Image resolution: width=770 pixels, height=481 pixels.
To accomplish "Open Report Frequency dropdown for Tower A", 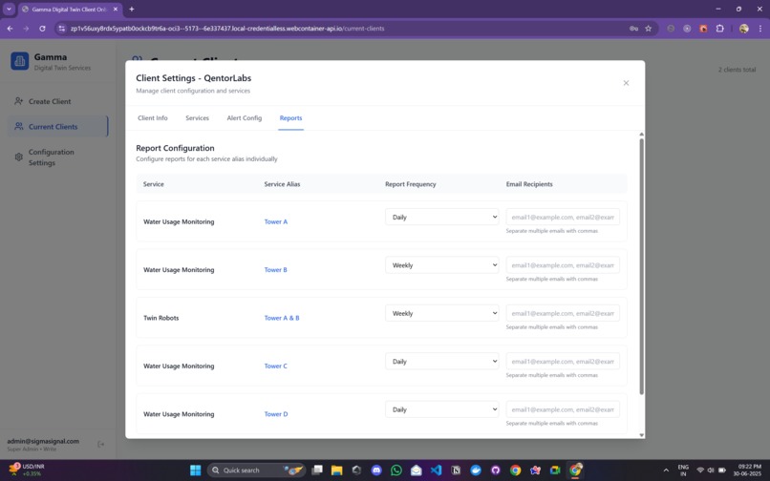I will click(x=442, y=217).
